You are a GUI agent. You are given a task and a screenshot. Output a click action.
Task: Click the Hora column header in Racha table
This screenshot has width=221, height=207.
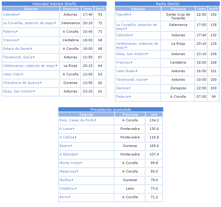pos(202,9)
